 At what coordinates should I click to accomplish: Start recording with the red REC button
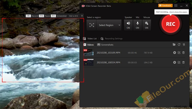170,24
